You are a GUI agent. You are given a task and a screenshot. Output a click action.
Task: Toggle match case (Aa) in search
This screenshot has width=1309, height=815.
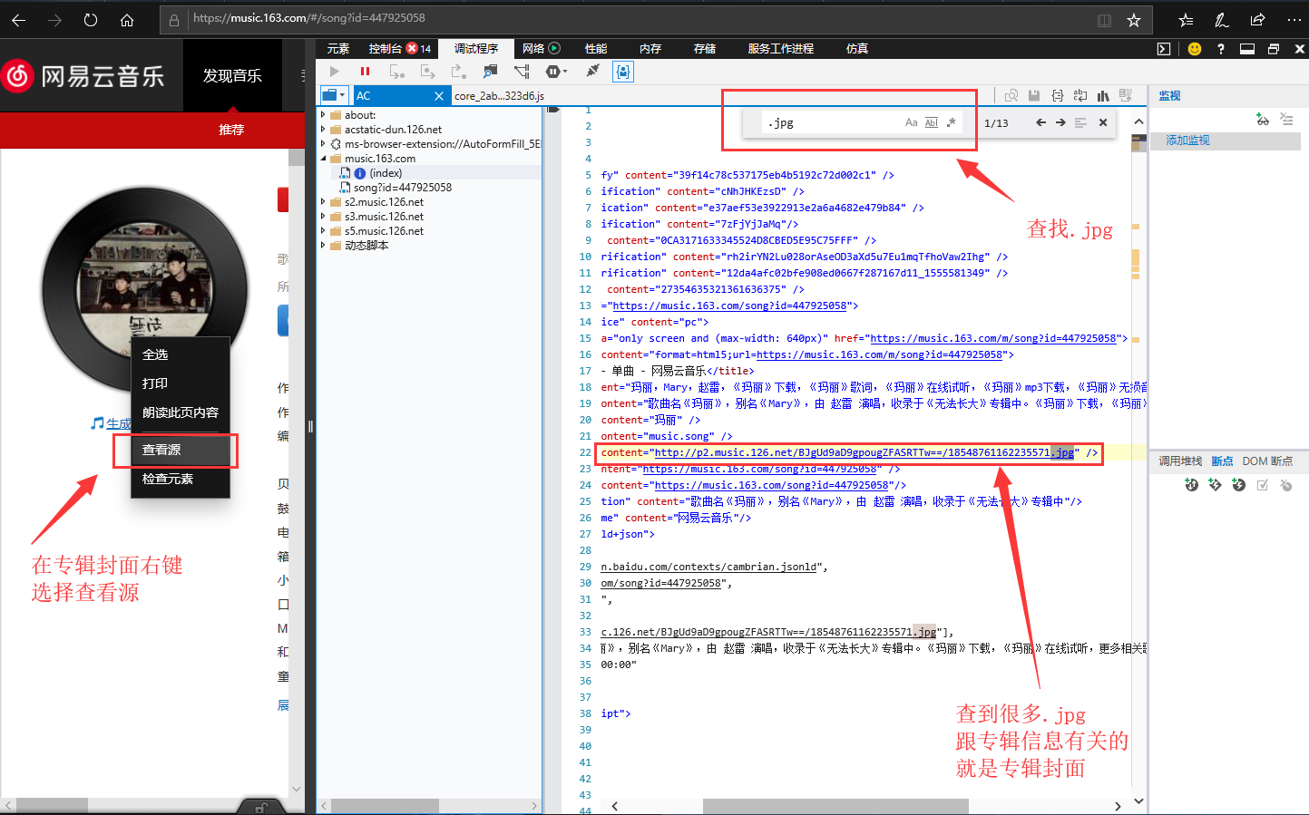pos(911,122)
